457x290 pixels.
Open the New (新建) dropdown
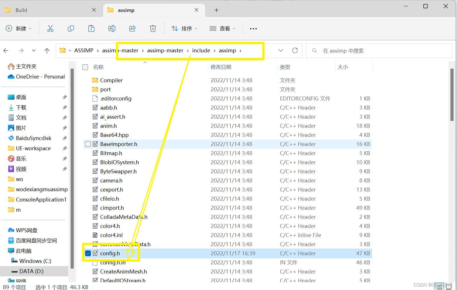(x=19, y=28)
